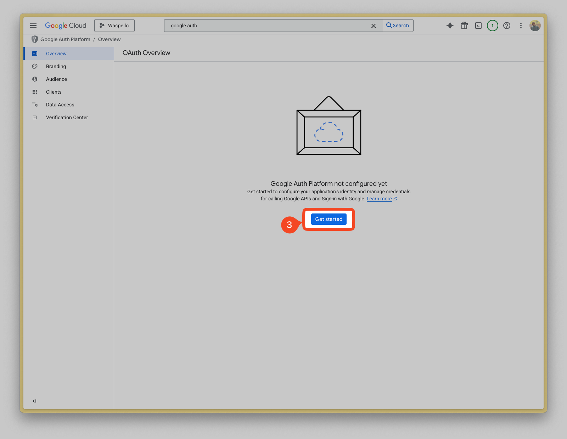Open the Branding palette icon in sidebar

point(34,66)
